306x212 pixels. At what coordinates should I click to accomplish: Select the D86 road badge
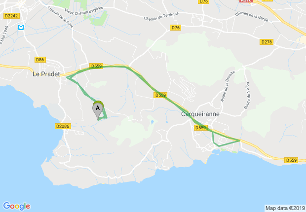(40, 60)
